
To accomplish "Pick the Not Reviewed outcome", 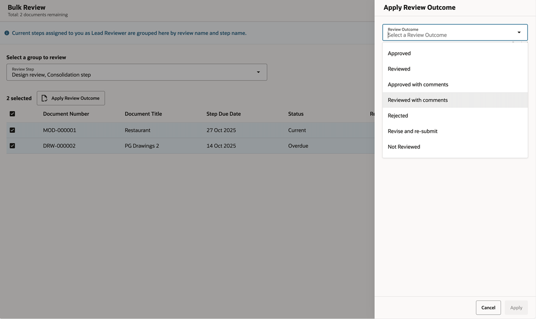I will coord(403,147).
